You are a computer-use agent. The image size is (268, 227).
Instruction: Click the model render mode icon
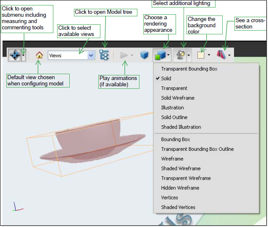click(x=160, y=55)
